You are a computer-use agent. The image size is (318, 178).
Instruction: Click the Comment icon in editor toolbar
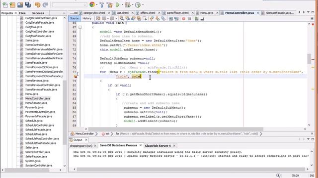(197, 19)
